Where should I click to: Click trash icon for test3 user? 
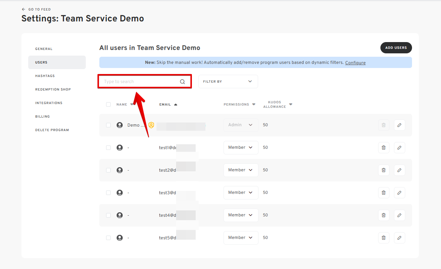pos(383,193)
